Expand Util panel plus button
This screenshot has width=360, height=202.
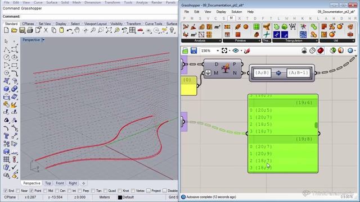(x=353, y=40)
